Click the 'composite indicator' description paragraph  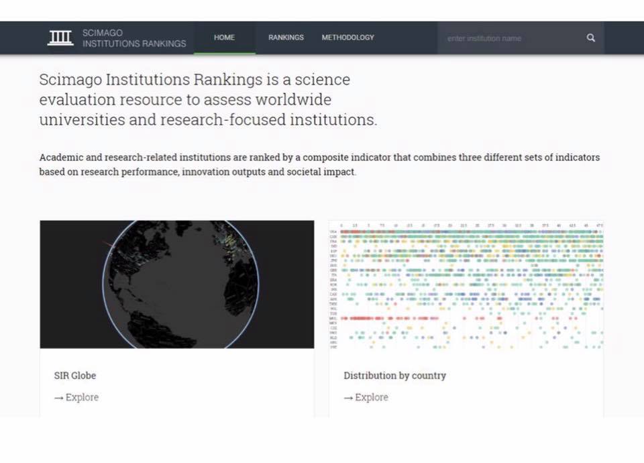click(319, 164)
